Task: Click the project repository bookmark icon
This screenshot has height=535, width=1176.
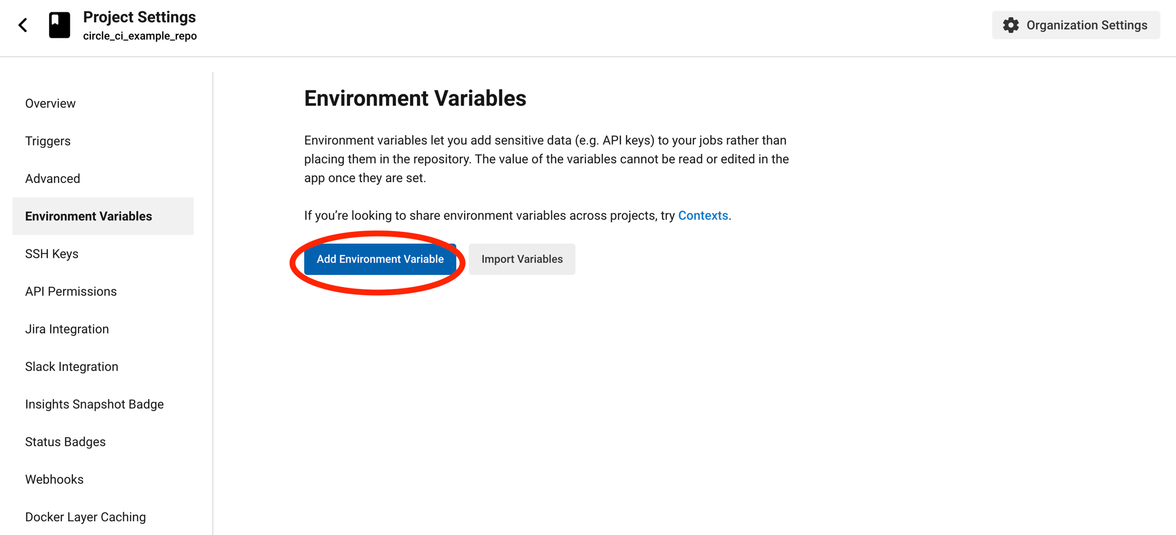Action: [59, 25]
